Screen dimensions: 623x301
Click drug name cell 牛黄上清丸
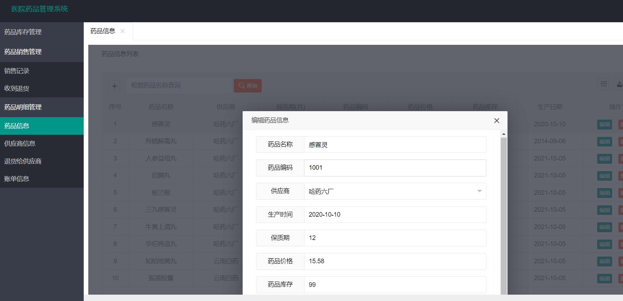click(161, 227)
